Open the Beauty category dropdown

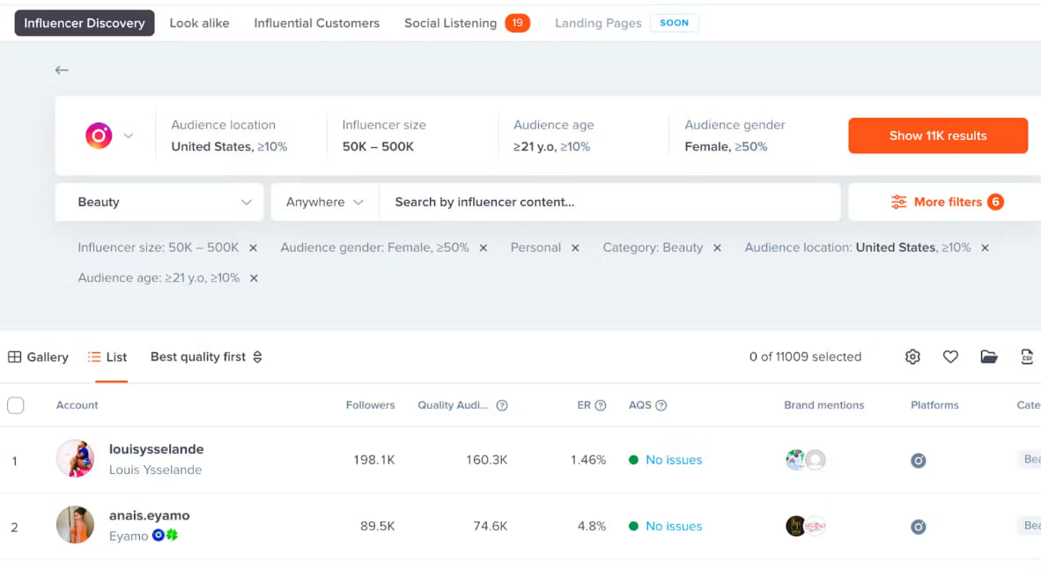pyautogui.click(x=159, y=202)
